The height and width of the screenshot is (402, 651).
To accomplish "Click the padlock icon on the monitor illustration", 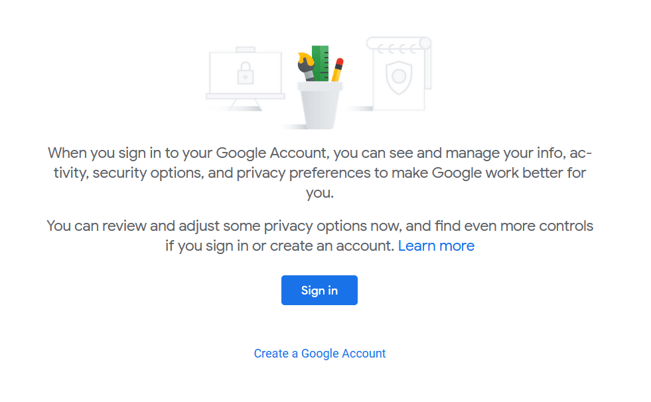I will click(x=245, y=73).
